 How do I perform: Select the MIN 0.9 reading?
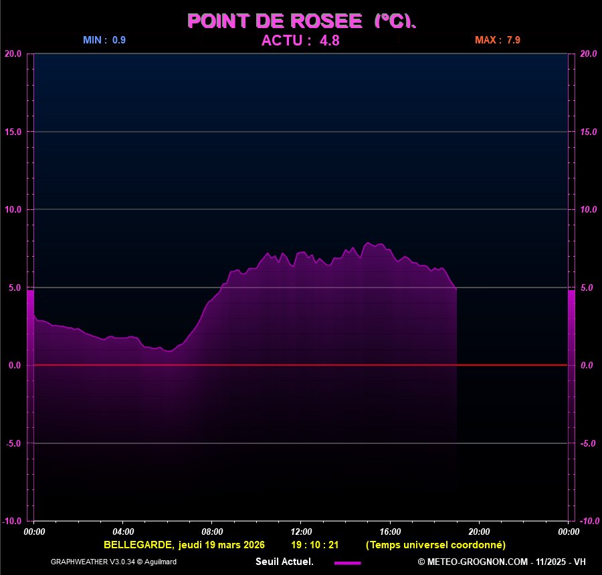point(104,40)
